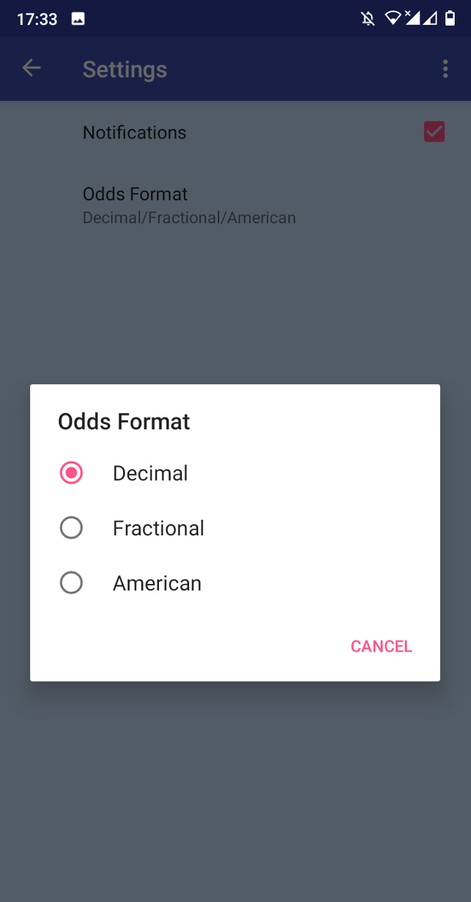
Task: Tap the Odds Format dialog title
Action: [124, 421]
